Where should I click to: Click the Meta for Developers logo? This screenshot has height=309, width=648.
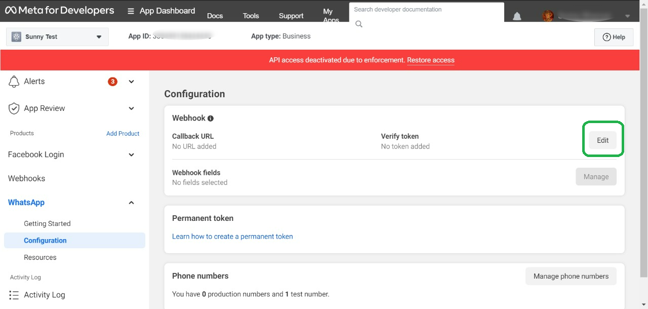pos(60,11)
